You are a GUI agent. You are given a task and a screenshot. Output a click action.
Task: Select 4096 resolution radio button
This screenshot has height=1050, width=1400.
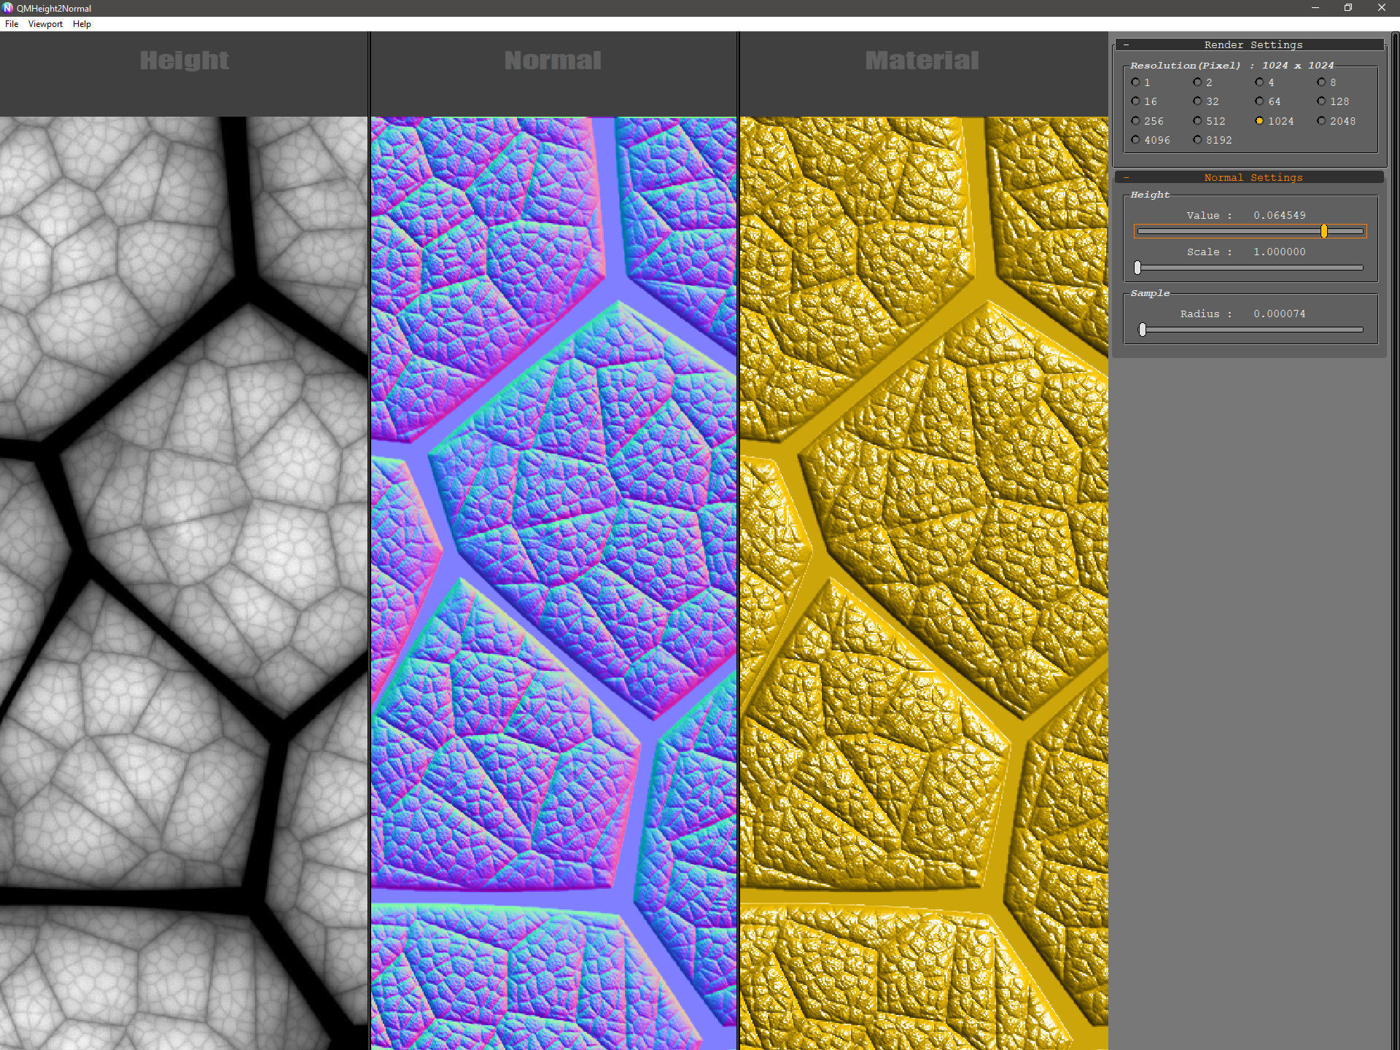pos(1135,140)
